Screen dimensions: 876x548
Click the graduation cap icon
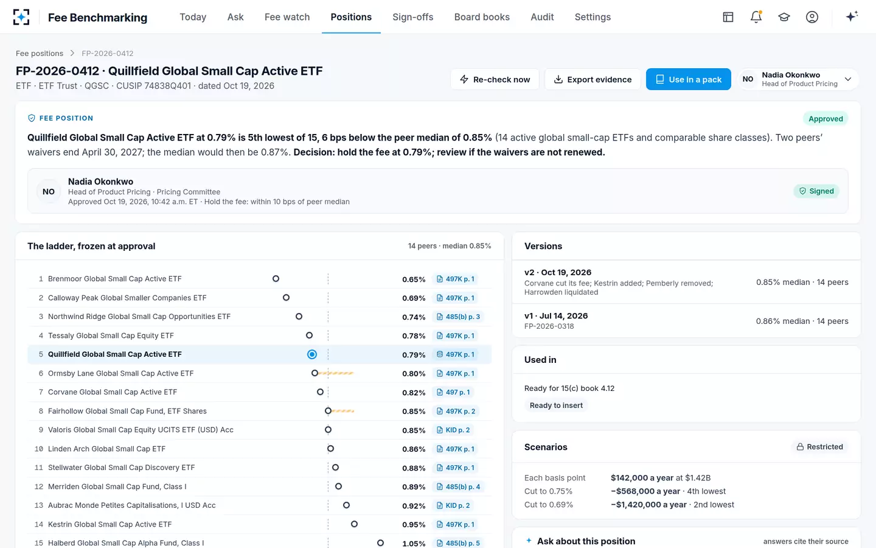point(784,17)
